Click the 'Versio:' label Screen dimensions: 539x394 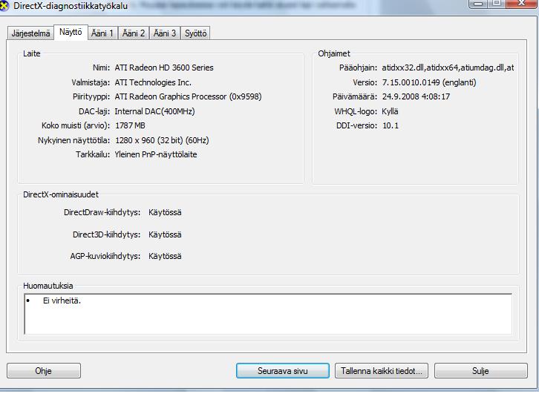pos(365,83)
